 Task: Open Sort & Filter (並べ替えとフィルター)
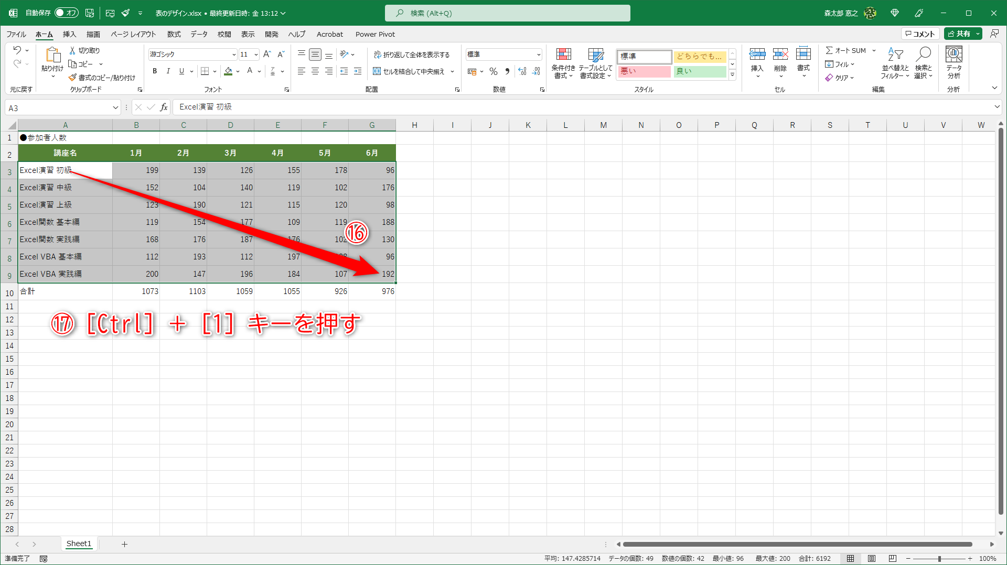coord(895,63)
